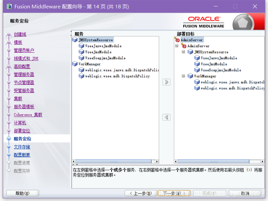Go to 管理服务器 step
This screenshot has height=201, width=268.
(x=24, y=74)
